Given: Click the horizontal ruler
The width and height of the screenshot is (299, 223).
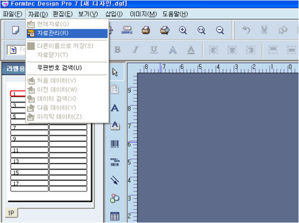Looking at the screenshot, I should coord(218,68).
